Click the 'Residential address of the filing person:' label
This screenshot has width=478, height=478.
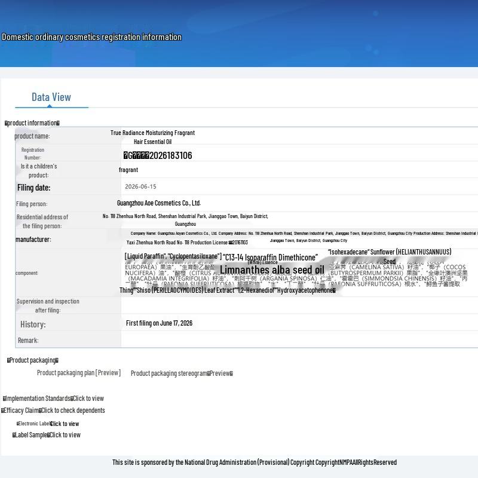pyautogui.click(x=42, y=221)
